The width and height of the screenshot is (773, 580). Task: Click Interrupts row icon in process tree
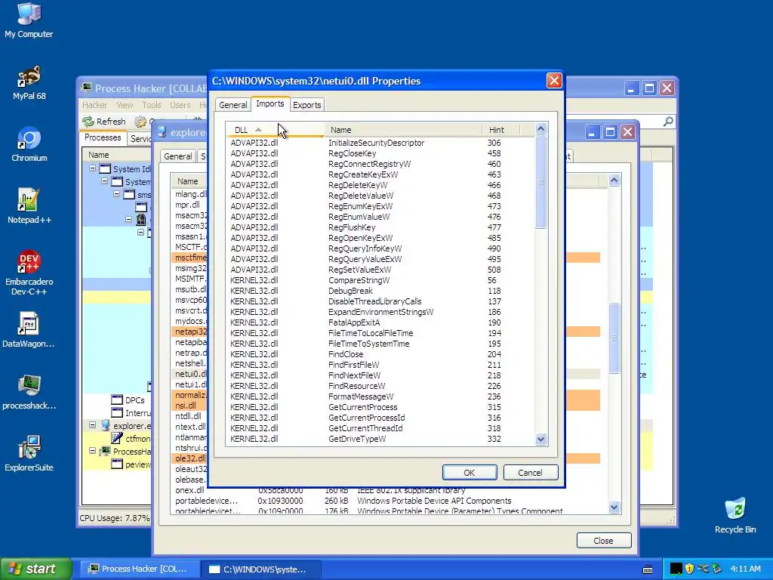tap(117, 413)
